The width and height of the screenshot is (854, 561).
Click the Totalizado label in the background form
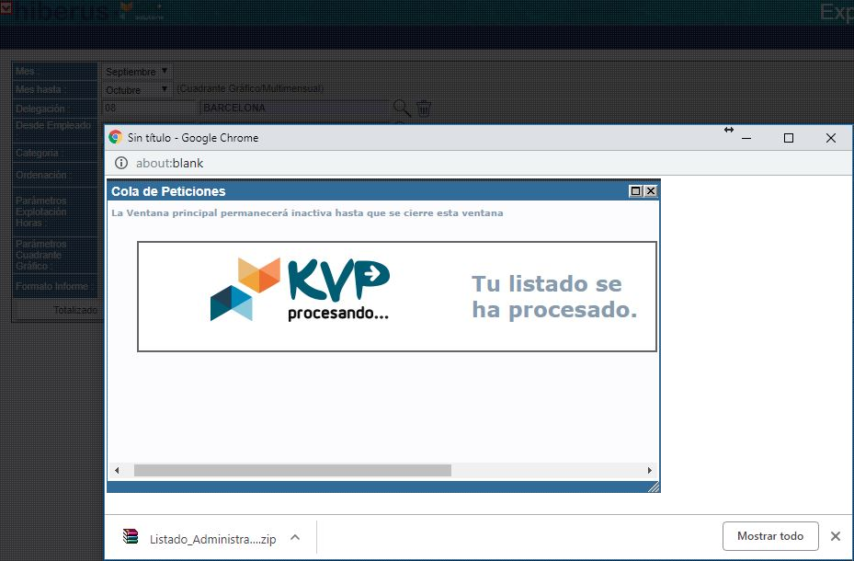click(75, 310)
